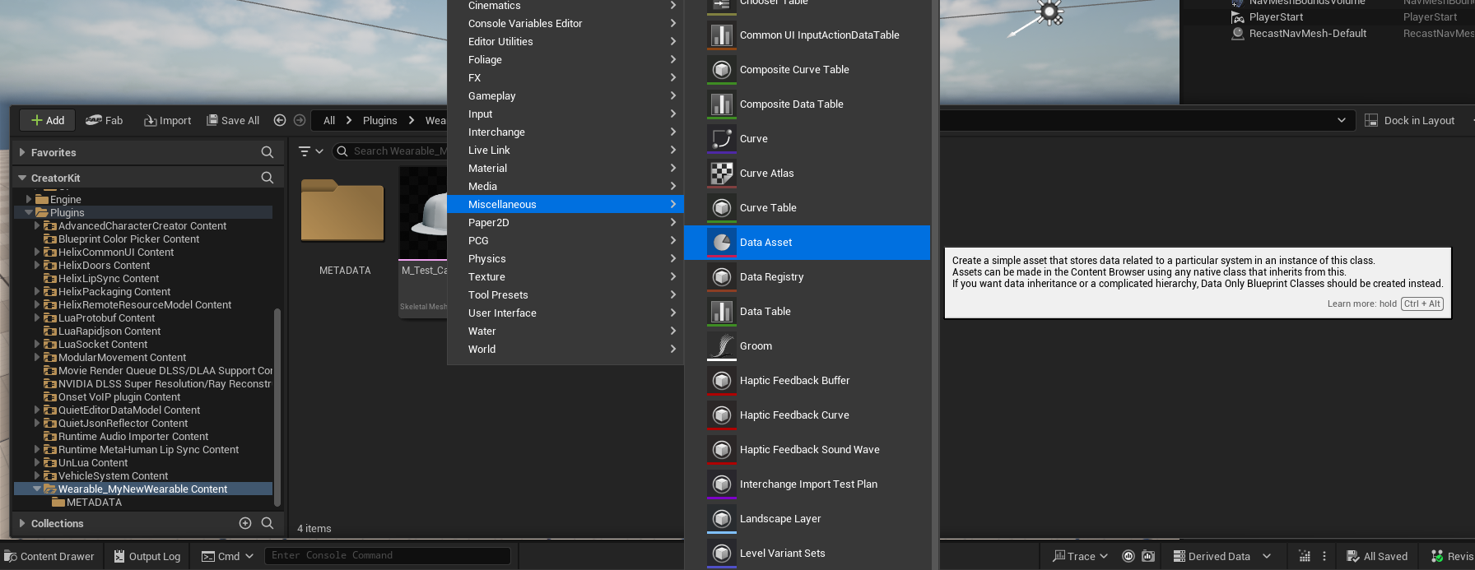Click the Save All button
This screenshot has width=1475, height=570.
point(233,120)
